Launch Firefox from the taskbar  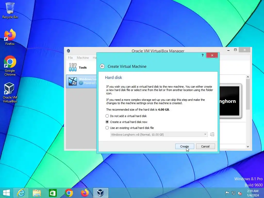tap(85, 193)
